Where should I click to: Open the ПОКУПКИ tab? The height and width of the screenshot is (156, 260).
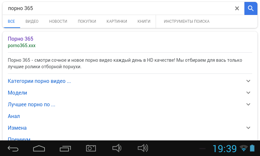pyautogui.click(x=87, y=21)
